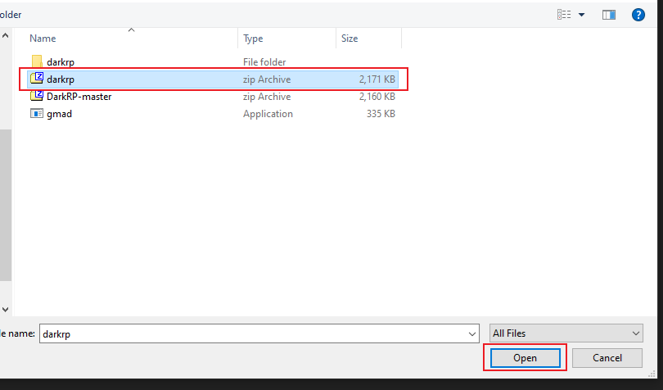Select the darkrp folder icon
Image resolution: width=663 pixels, height=390 pixels.
click(37, 61)
